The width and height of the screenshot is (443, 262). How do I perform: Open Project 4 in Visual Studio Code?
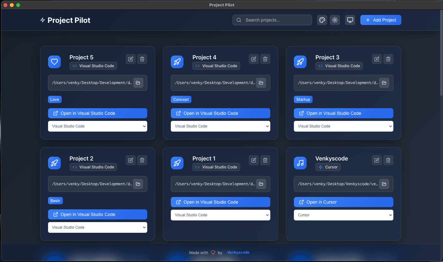(220, 113)
